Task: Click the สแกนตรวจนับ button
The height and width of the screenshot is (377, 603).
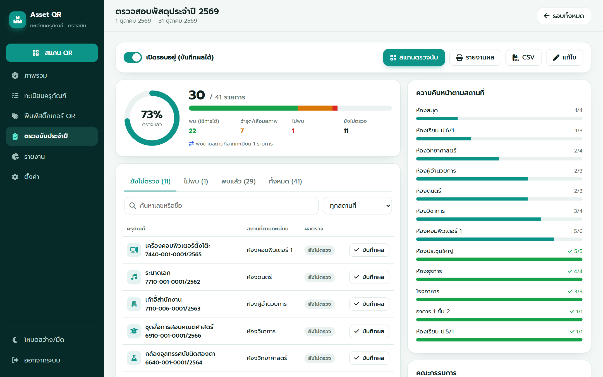Action: (414, 58)
